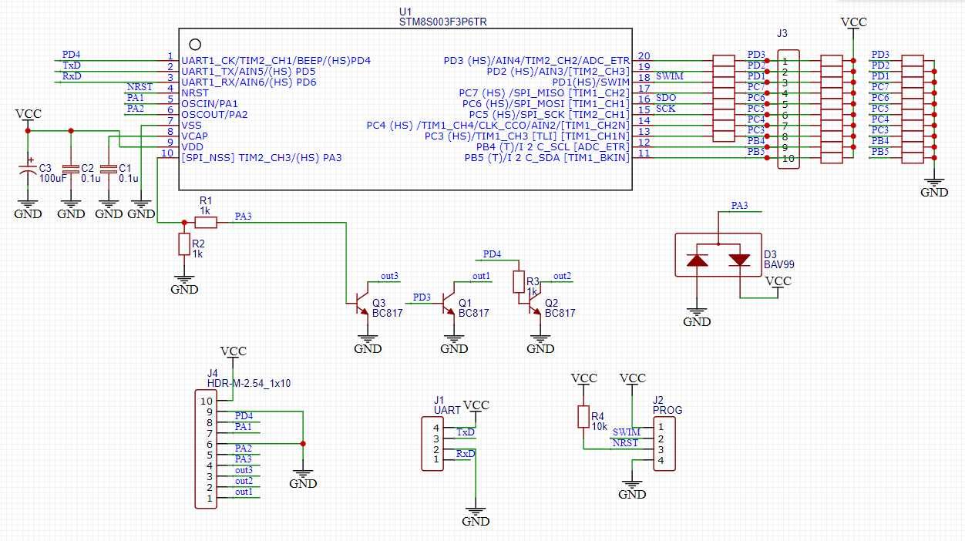Viewport: 965px width, 541px height.
Task: Click the R1 1k resistor symbol
Action: tap(206, 222)
